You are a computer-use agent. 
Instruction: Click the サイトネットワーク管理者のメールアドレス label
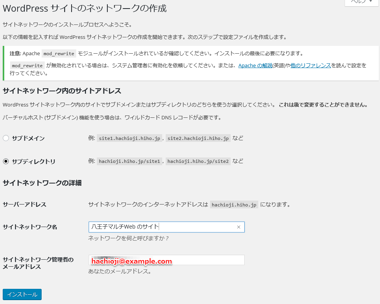pos(38,263)
